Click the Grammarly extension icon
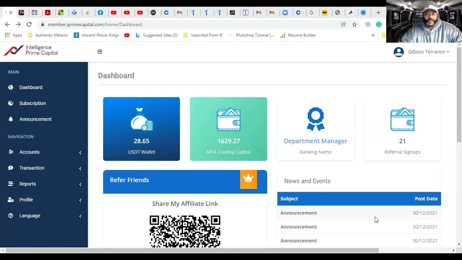Image resolution: width=462 pixels, height=260 pixels. [x=379, y=24]
